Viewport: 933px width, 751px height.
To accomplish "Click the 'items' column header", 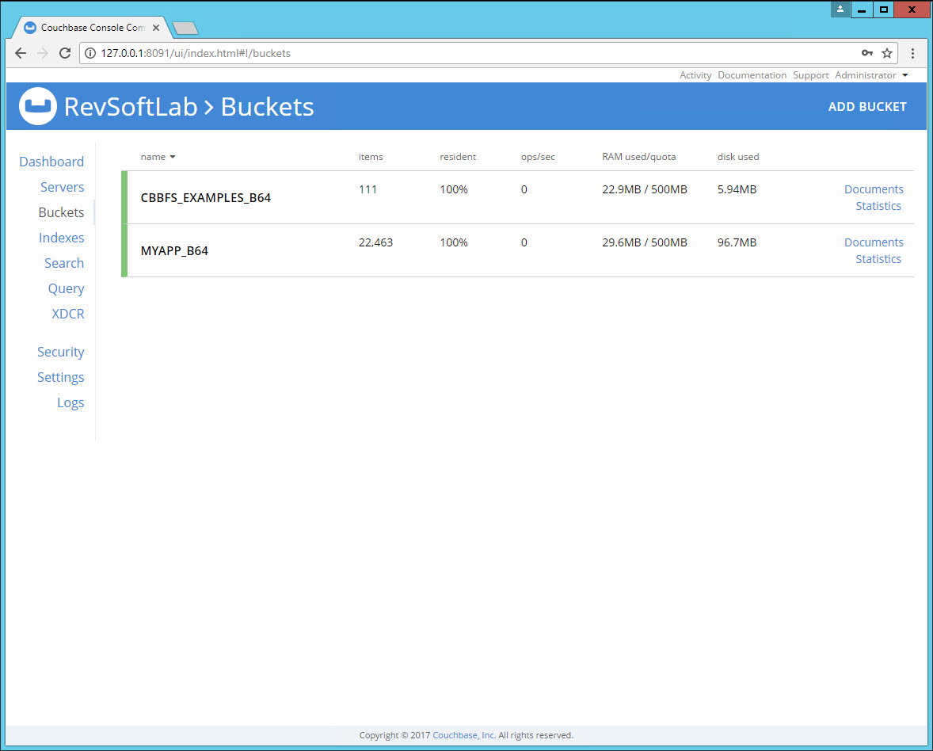I will pos(371,157).
